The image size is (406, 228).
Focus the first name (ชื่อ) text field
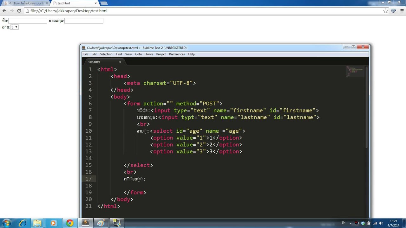point(28,21)
